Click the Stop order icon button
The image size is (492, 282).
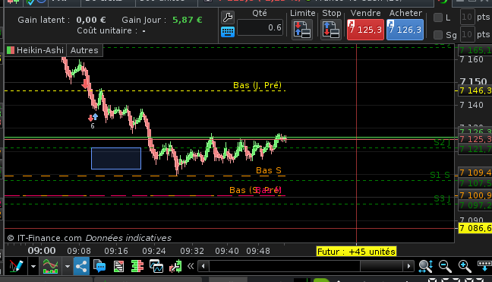(x=331, y=30)
